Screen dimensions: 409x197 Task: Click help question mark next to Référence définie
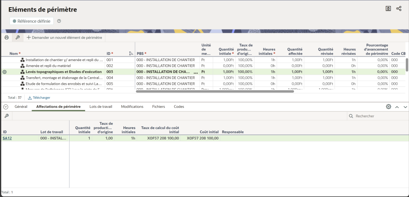[59, 21]
